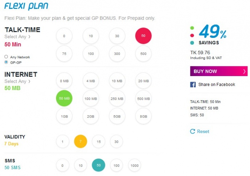This screenshot has width=250, height=176.
Task: Select the GP-GP radio option
Action: pos(6,62)
